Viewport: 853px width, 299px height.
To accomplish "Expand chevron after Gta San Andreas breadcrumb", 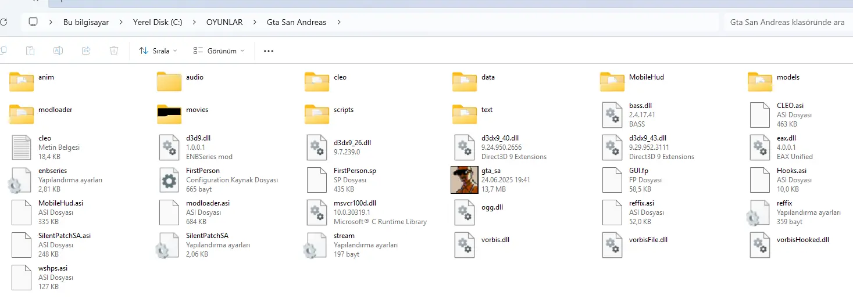I will 339,22.
